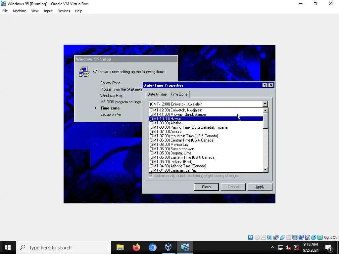Collapse the time zone dropdown arrow

pos(265,104)
